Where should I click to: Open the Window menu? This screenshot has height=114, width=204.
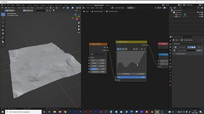coord(18,5)
